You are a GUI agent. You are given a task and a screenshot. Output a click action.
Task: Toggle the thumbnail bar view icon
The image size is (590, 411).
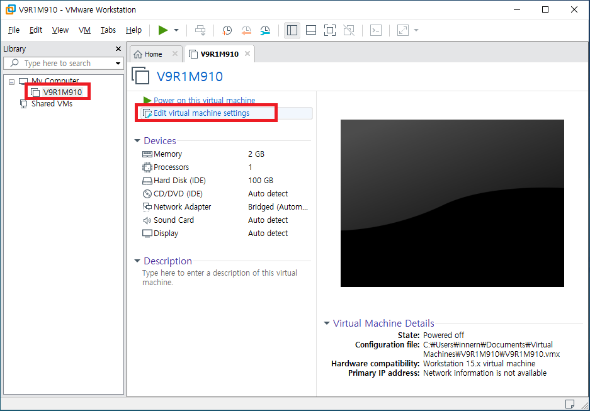click(x=311, y=30)
